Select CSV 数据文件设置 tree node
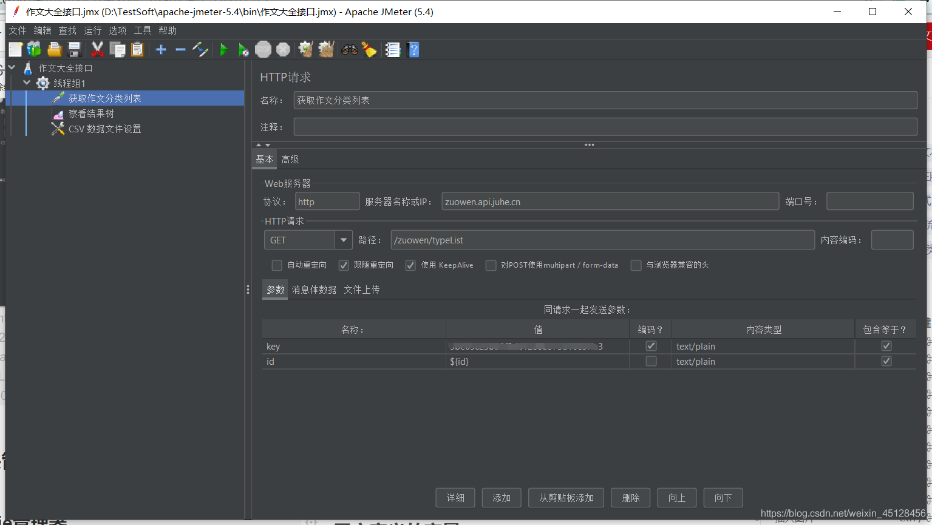 [104, 129]
